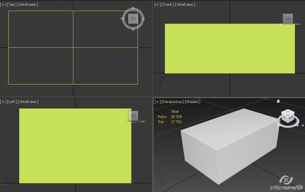Open the [+] menu of the Top viewport
305x192 pixels.
point(3,5)
